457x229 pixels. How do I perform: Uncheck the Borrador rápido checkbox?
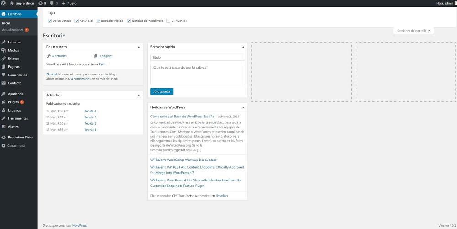(x=98, y=21)
